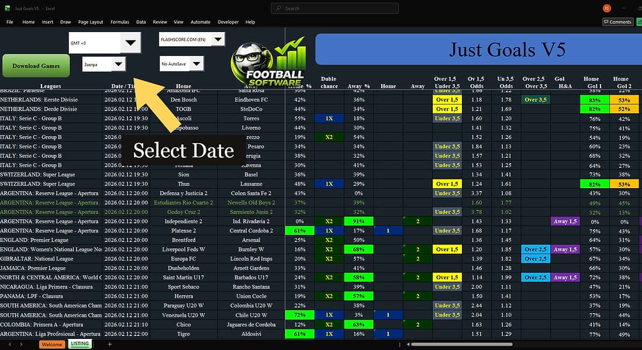
Task: Open the Page Layout tab
Action: [x=91, y=22]
